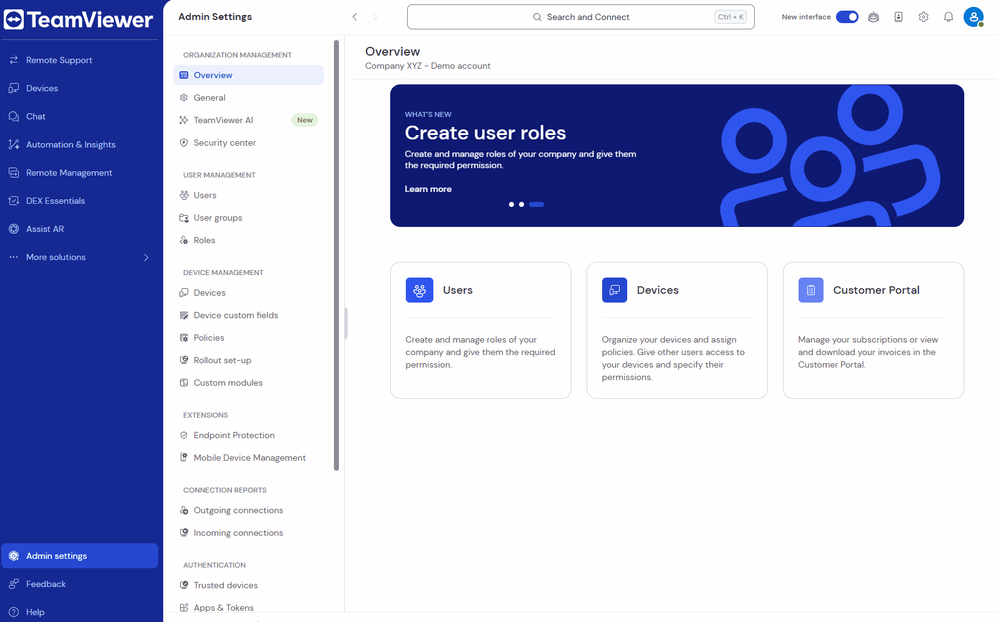The image size is (998, 622).
Task: Show second banner slide via dot
Action: 522,204
